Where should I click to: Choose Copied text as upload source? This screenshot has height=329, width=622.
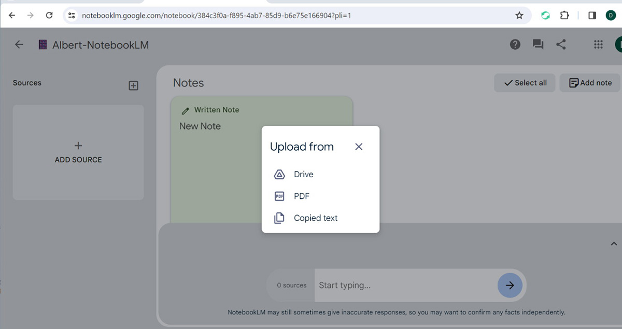320,218
